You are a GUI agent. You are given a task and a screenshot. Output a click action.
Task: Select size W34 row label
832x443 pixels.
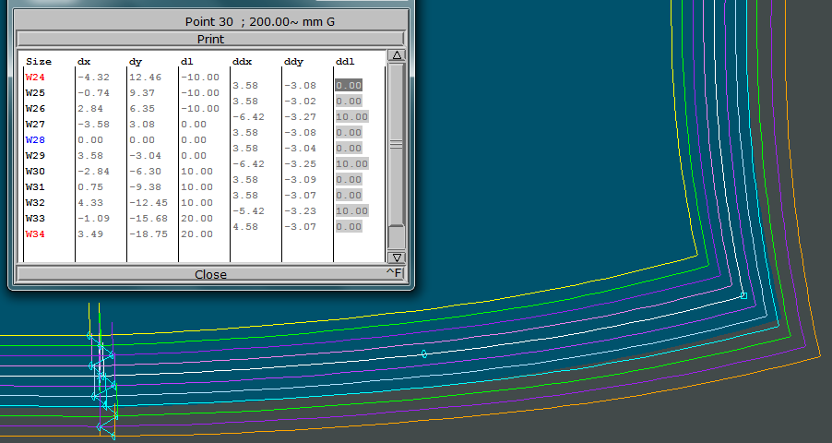(35, 233)
